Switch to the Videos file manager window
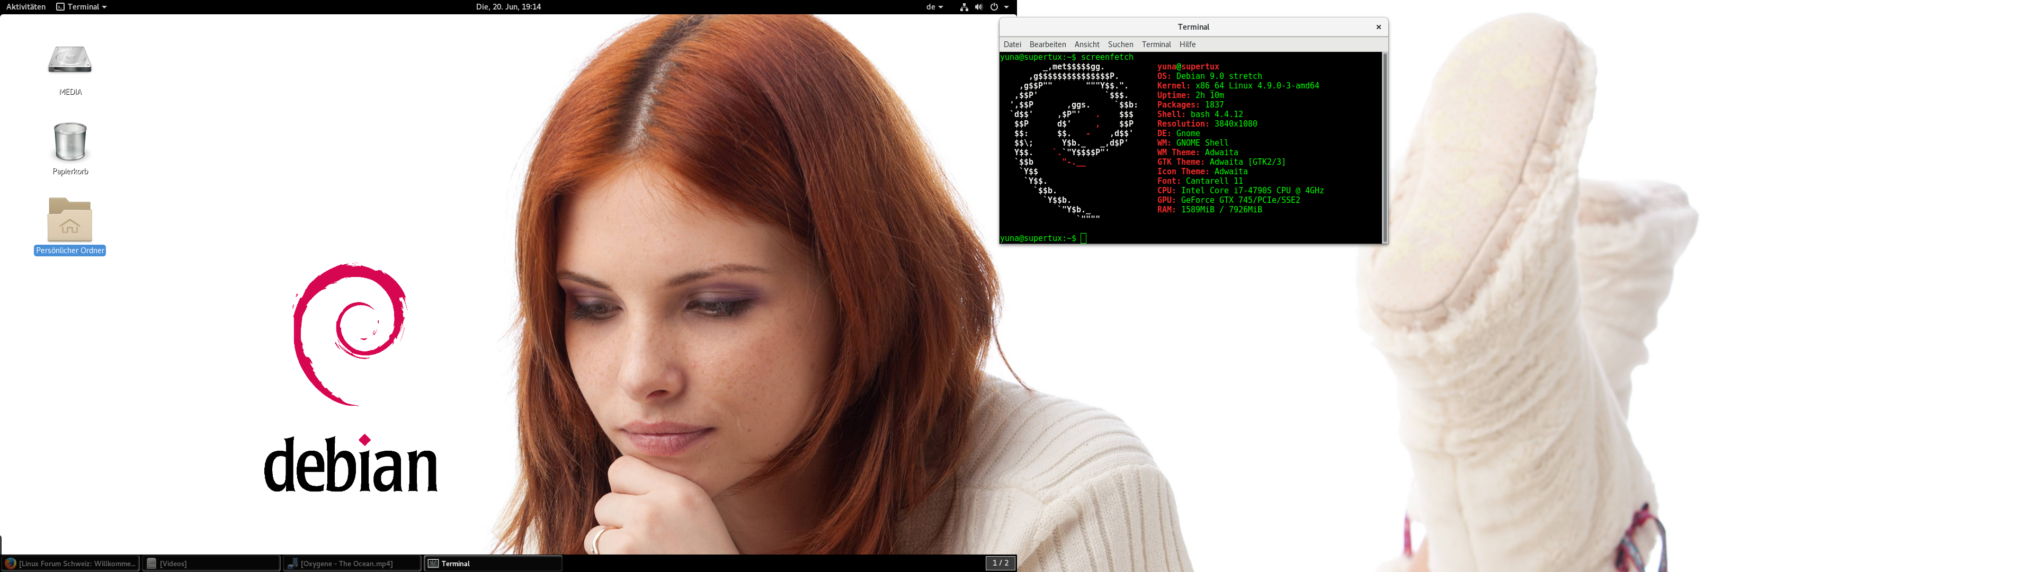 click(212, 564)
